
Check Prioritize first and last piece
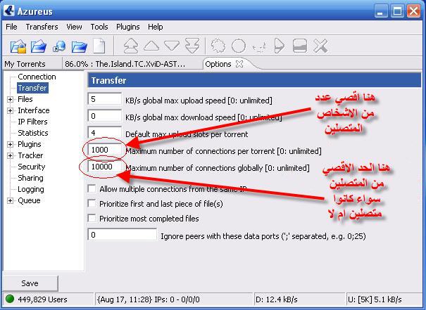coord(92,203)
